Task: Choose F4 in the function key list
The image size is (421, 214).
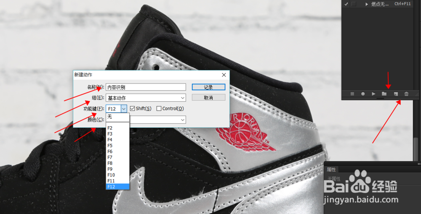Action: click(117, 140)
